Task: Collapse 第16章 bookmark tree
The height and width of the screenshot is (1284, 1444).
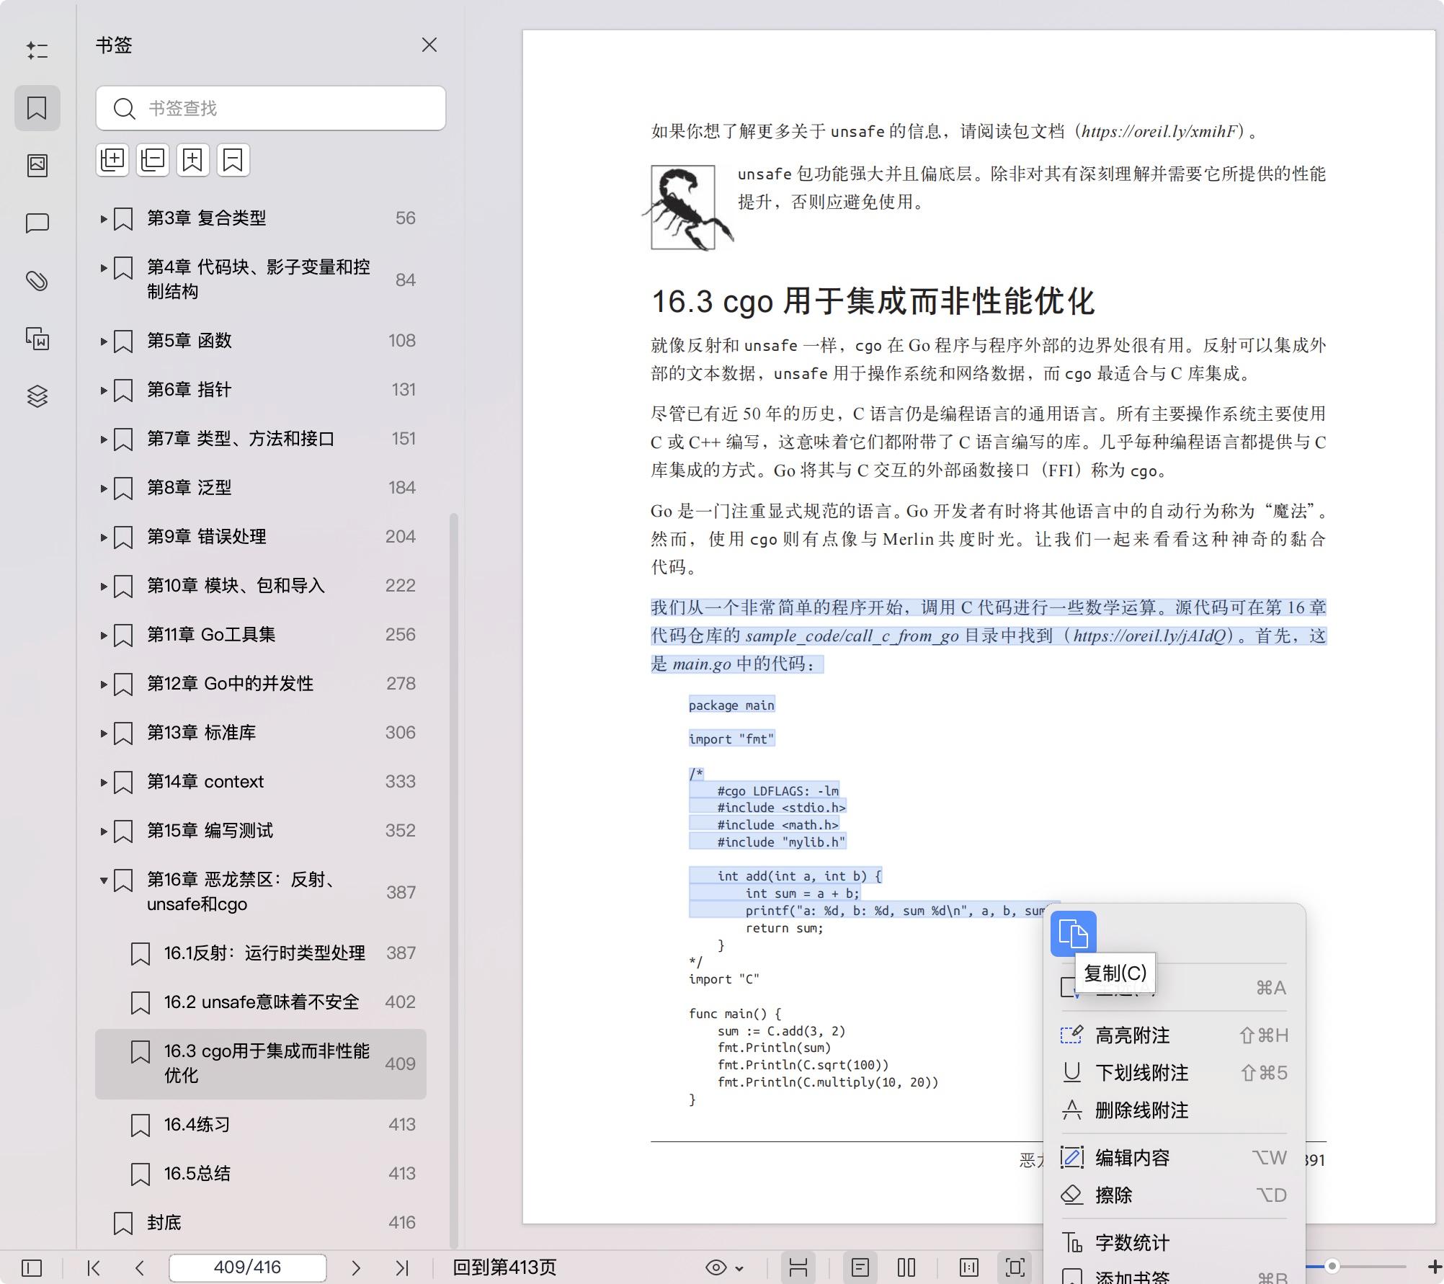Action: pyautogui.click(x=104, y=880)
